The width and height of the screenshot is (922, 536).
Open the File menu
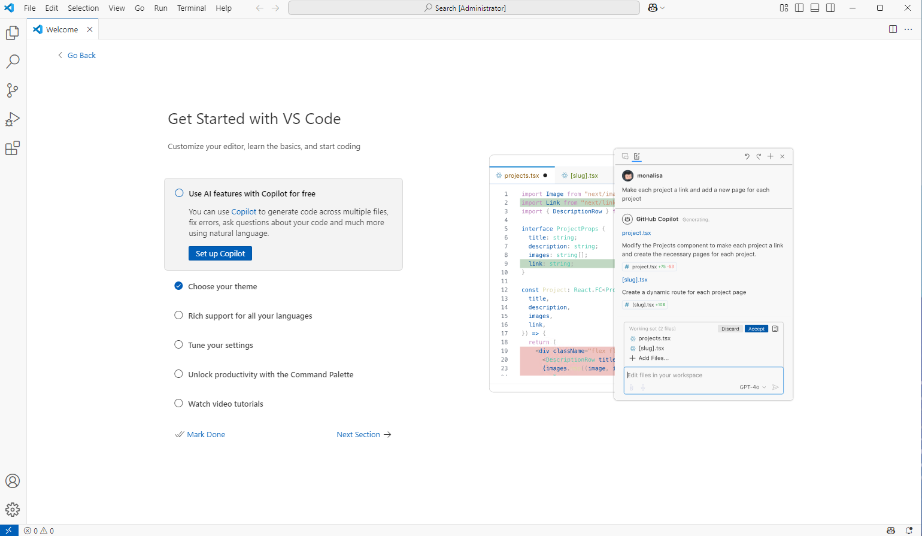[29, 8]
